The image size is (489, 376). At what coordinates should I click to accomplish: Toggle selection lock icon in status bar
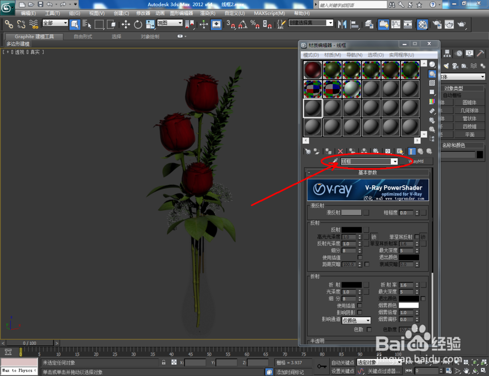tap(163, 362)
